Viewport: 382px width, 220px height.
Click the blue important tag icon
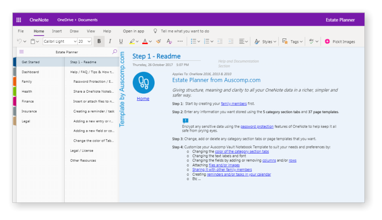click(186, 121)
